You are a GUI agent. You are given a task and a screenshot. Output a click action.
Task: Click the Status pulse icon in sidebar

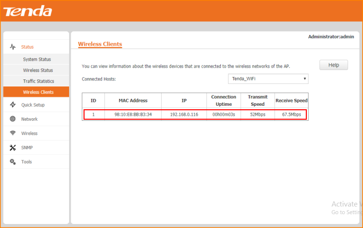point(13,47)
